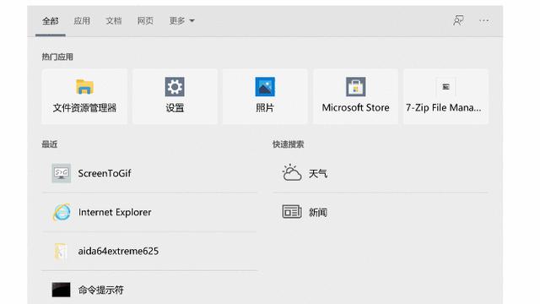Switch to the 全部 tab
Screen dimensions: 540x304
(x=51, y=21)
